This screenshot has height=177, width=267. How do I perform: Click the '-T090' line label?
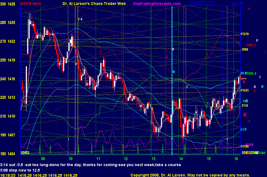point(244,50)
